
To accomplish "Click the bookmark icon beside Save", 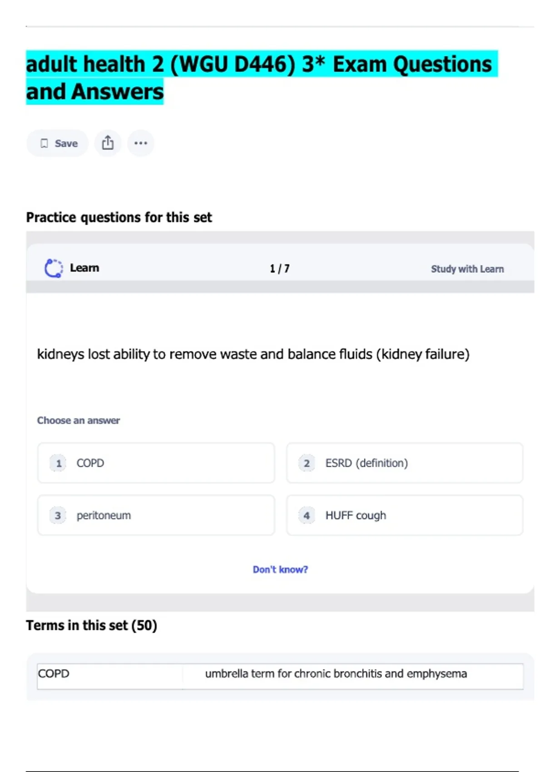I will click(44, 144).
